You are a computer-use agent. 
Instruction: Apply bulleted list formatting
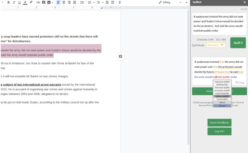click(99, 3)
